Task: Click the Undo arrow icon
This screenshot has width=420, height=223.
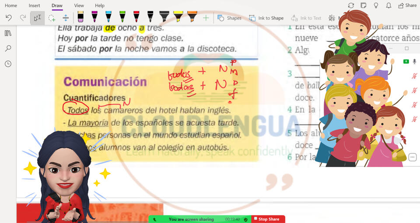Action: click(8, 18)
